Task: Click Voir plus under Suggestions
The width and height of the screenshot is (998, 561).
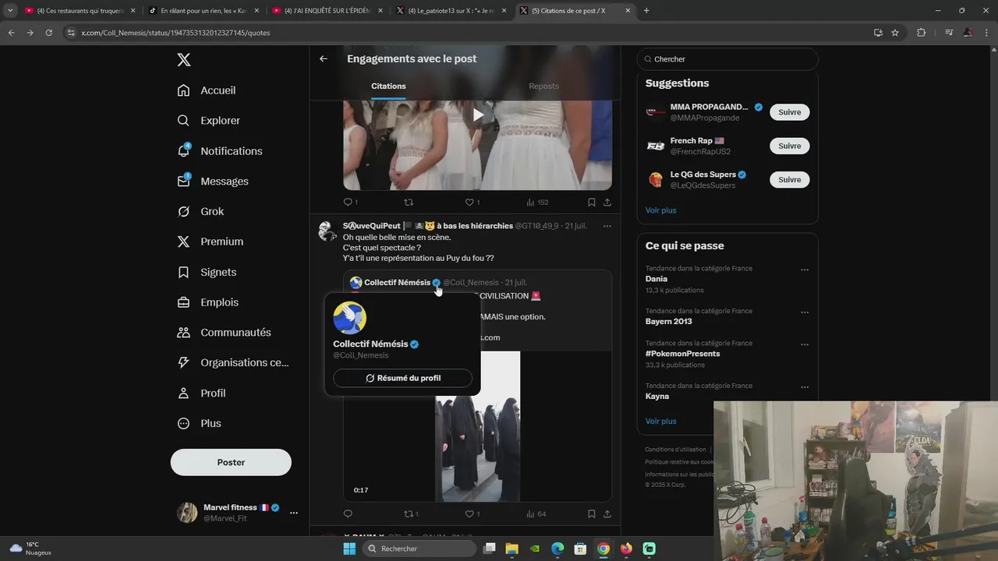Action: pyautogui.click(x=660, y=210)
